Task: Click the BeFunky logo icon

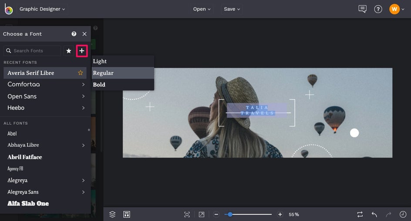Action: coord(8,9)
